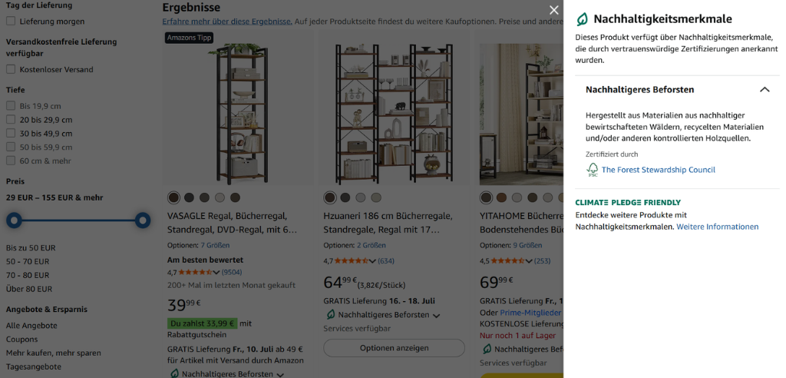Open the rating dropdown arrow for VASAGLE
The image size is (786, 378).
[x=216, y=273]
